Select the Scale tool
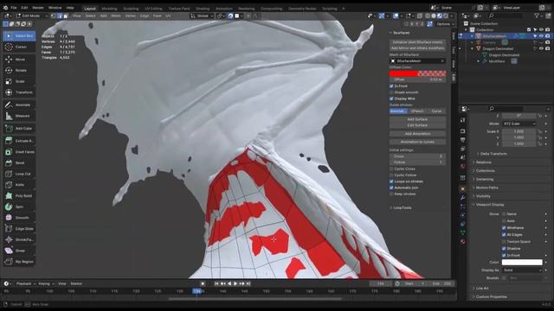 click(x=19, y=81)
